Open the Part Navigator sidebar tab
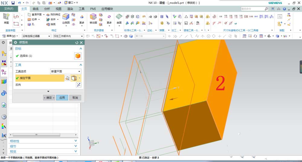Screen dimensions: 302x162 click(4, 72)
